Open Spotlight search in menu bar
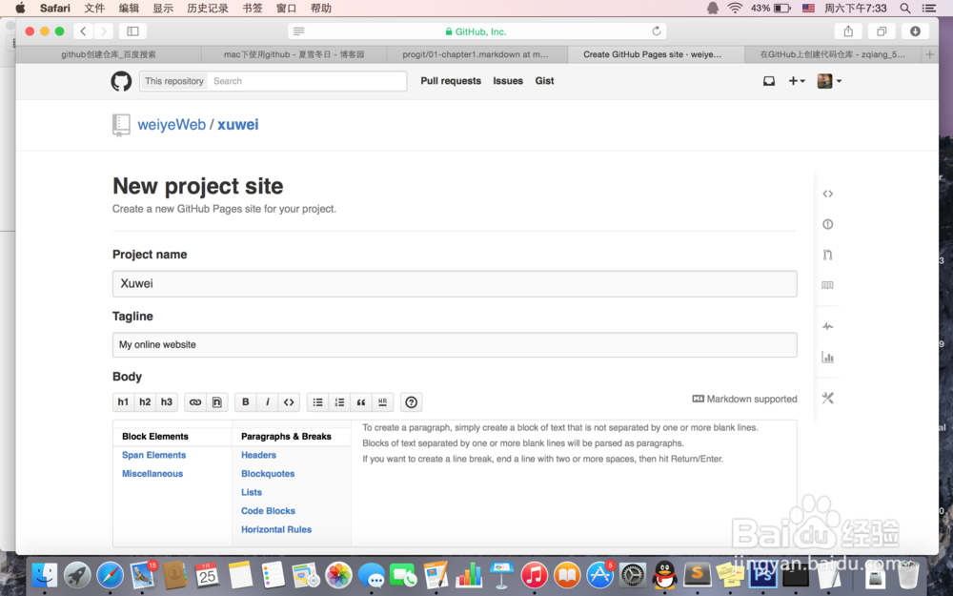This screenshot has width=953, height=596. point(905,8)
